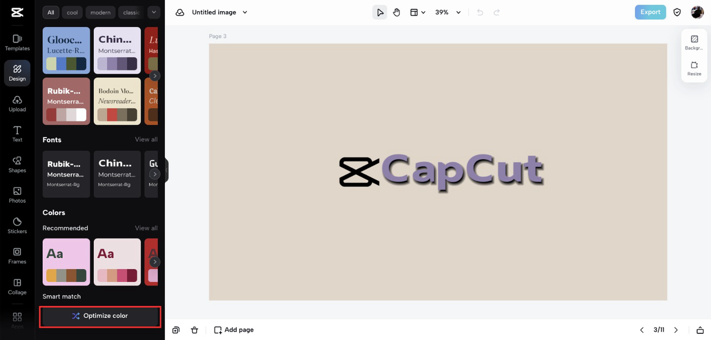Click the Resize icon on right panel
711x340 pixels.
tap(694, 69)
